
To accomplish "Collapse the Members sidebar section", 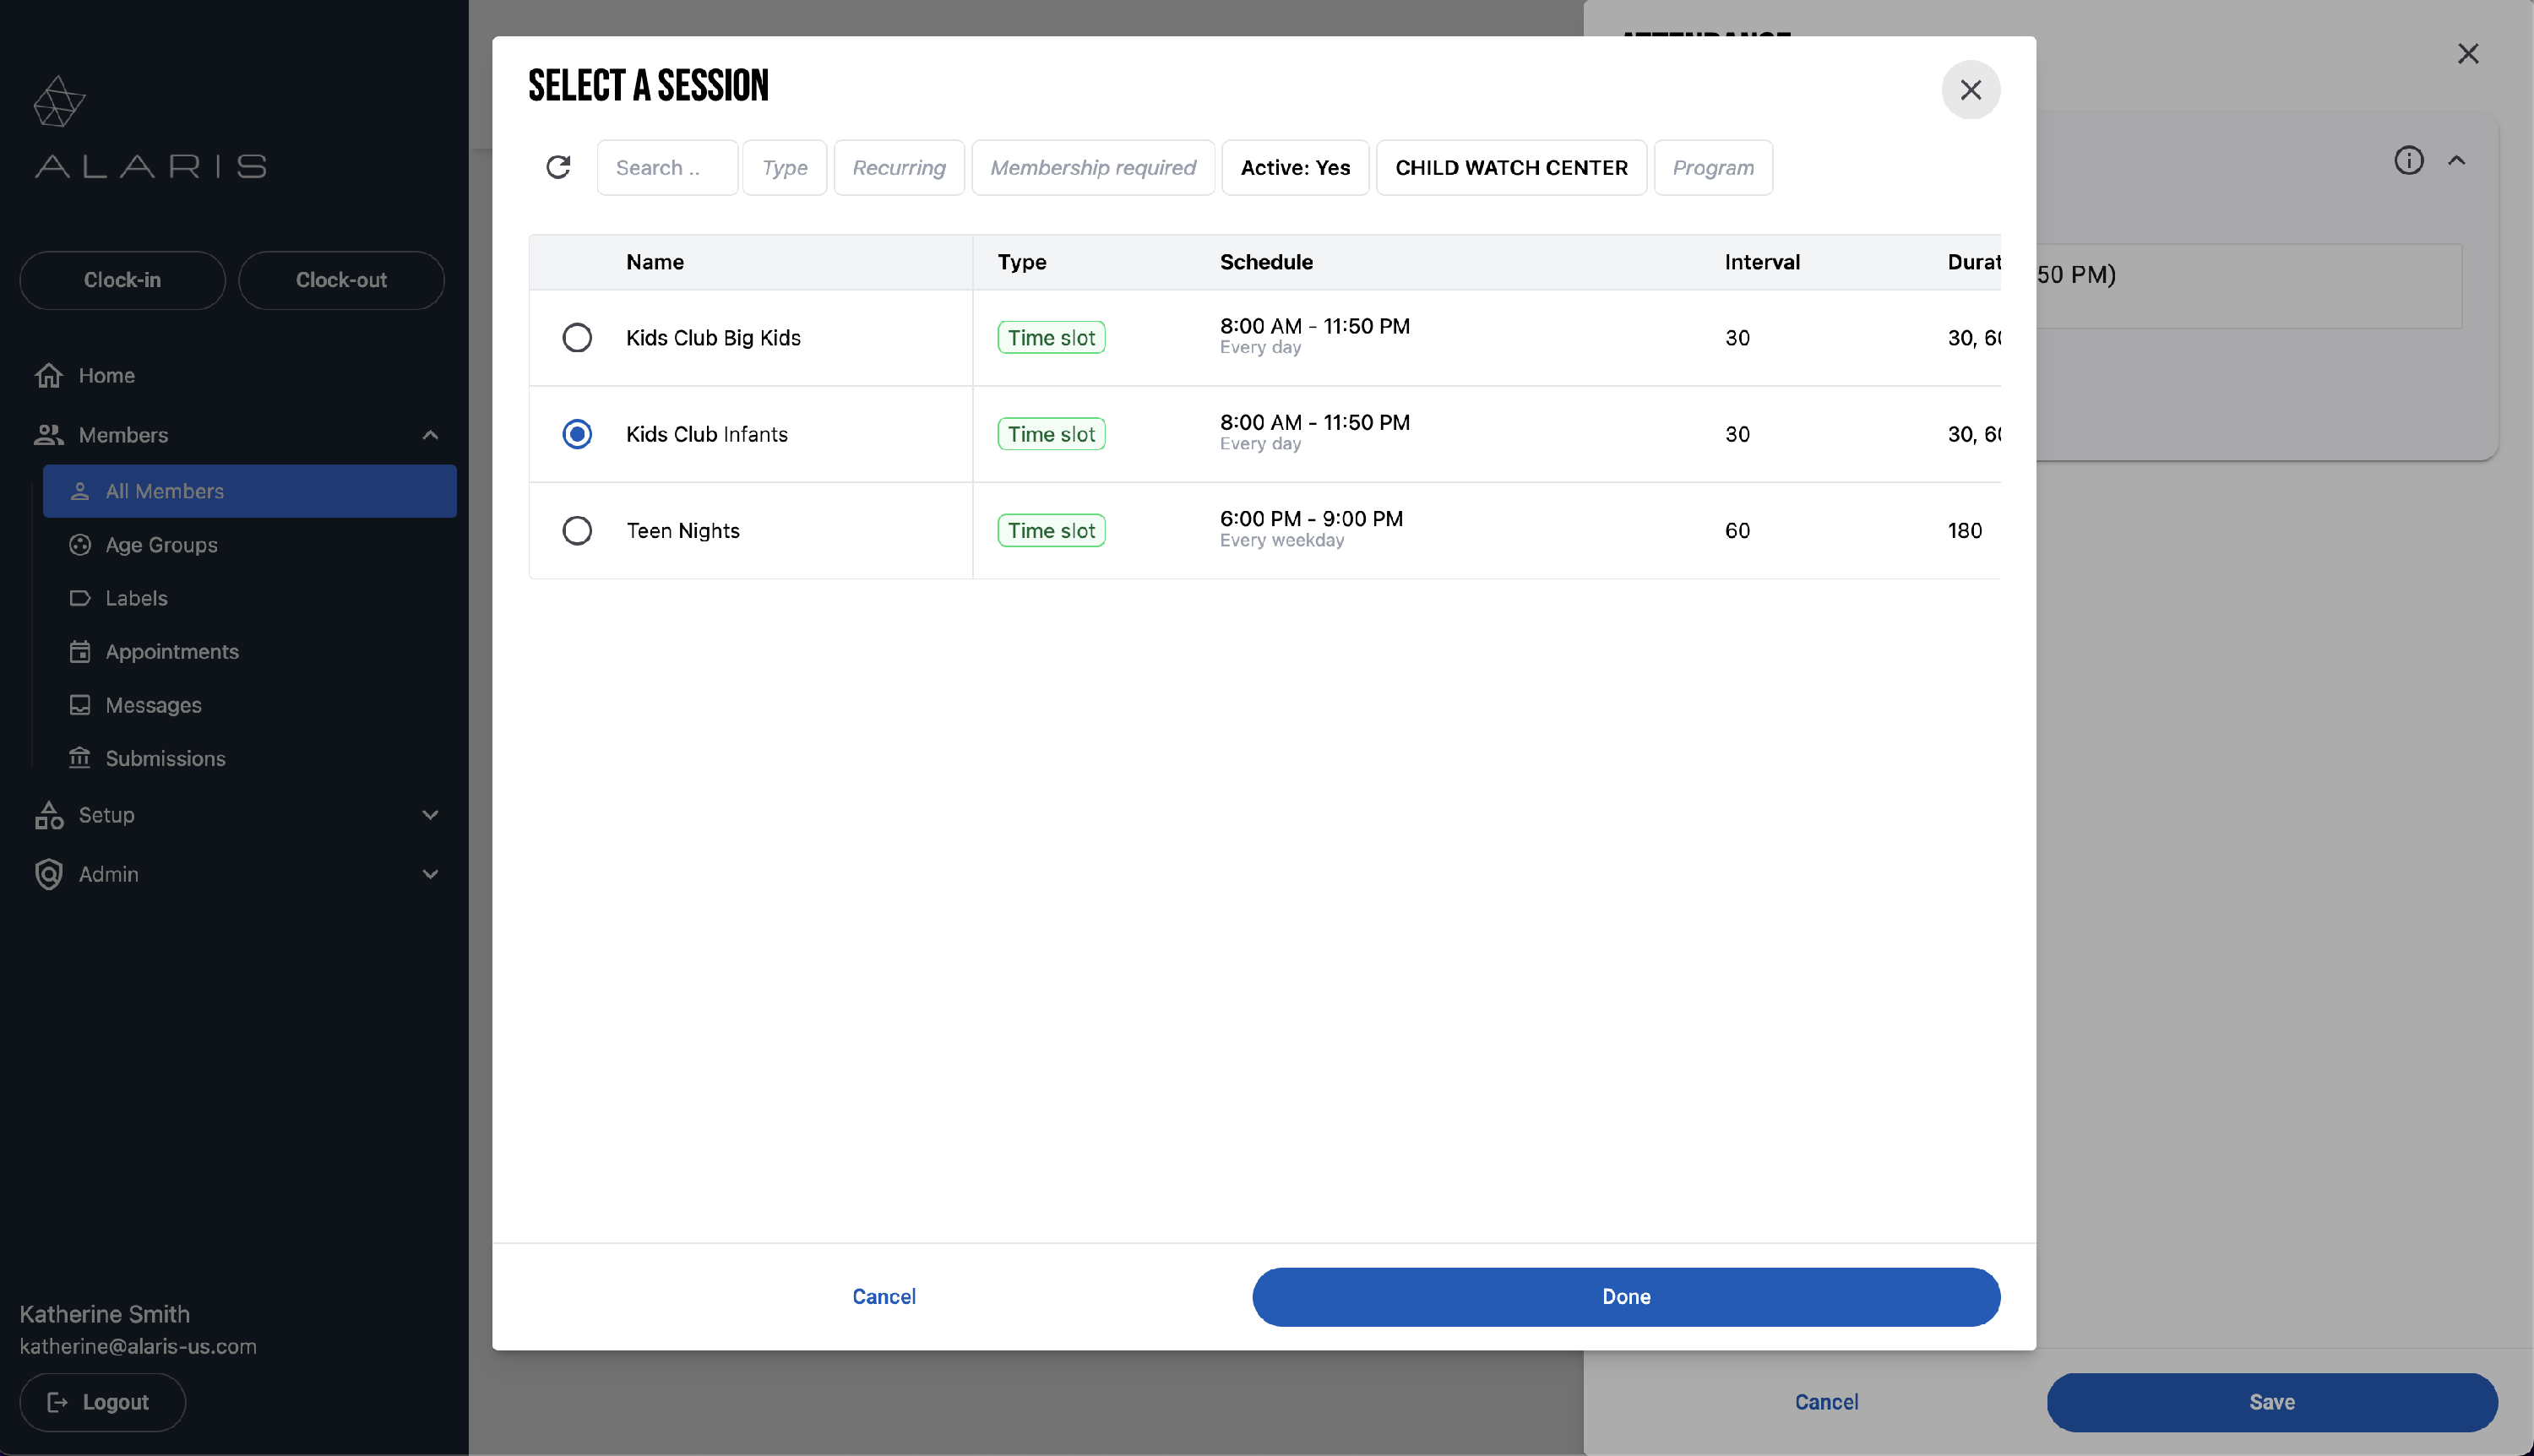I will [430, 435].
